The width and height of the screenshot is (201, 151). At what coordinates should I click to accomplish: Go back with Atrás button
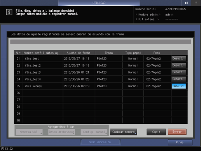pos(180,142)
